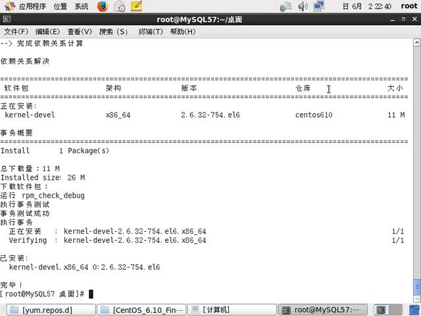Click the shell prompt [root@MySQL57 桌面]#
Screen dimensions: 421x316
42,294
